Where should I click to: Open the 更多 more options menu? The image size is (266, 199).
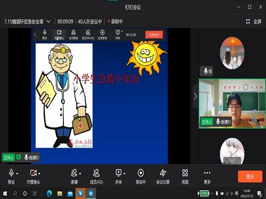click(207, 177)
